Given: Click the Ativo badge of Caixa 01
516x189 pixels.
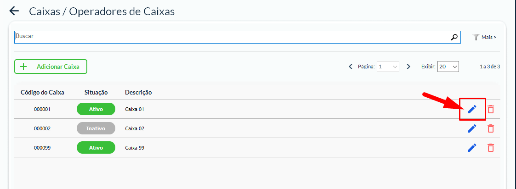Looking at the screenshot, I should [x=96, y=109].
